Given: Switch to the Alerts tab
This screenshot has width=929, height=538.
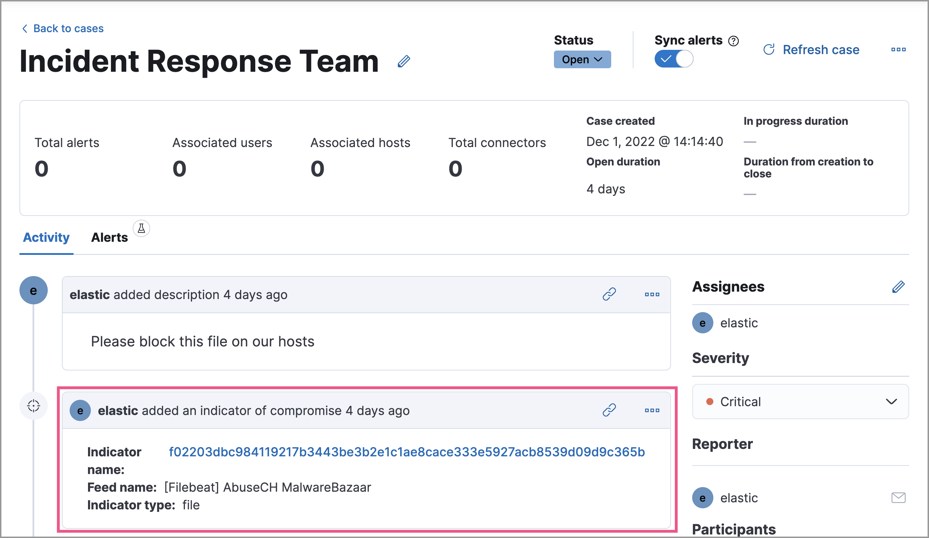Looking at the screenshot, I should (x=109, y=238).
